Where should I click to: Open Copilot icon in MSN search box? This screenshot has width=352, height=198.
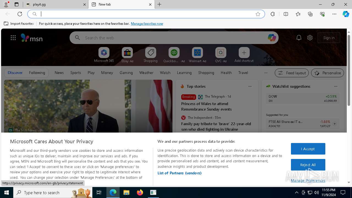[x=272, y=38]
